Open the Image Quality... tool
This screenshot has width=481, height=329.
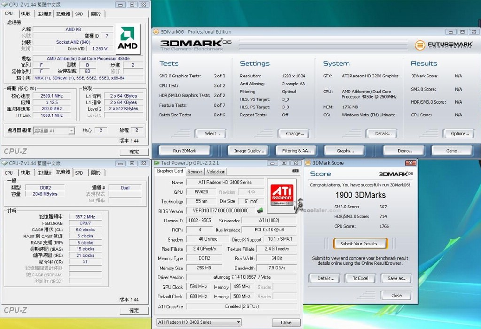tap(249, 151)
